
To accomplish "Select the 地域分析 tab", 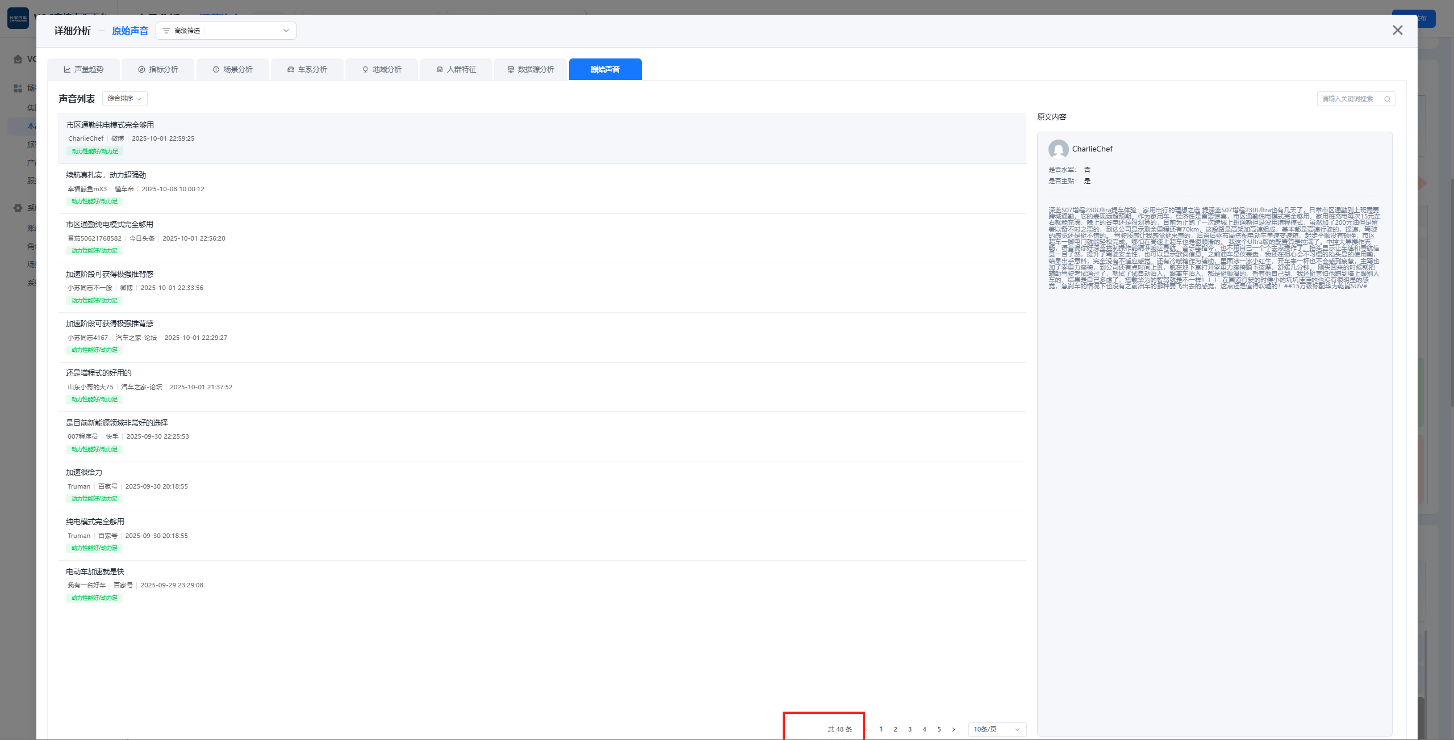I will coord(382,69).
